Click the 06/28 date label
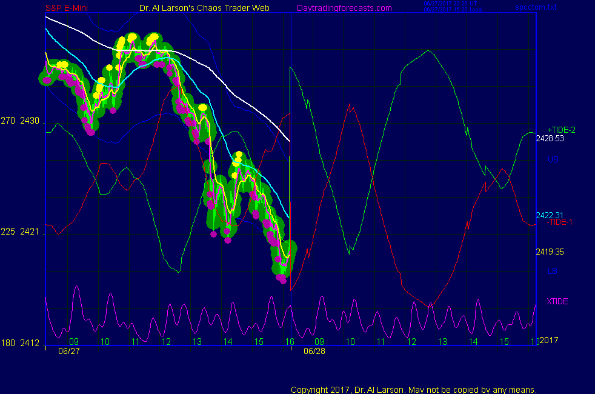Screen dimensions: 595x394 pyautogui.click(x=314, y=351)
